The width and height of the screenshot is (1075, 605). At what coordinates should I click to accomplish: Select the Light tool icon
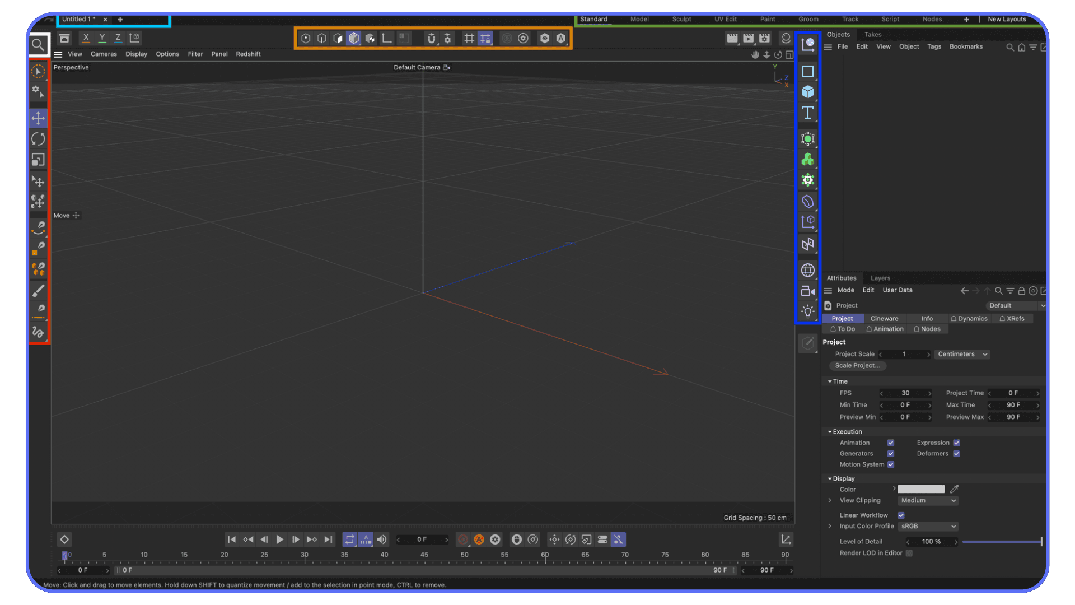pos(808,311)
